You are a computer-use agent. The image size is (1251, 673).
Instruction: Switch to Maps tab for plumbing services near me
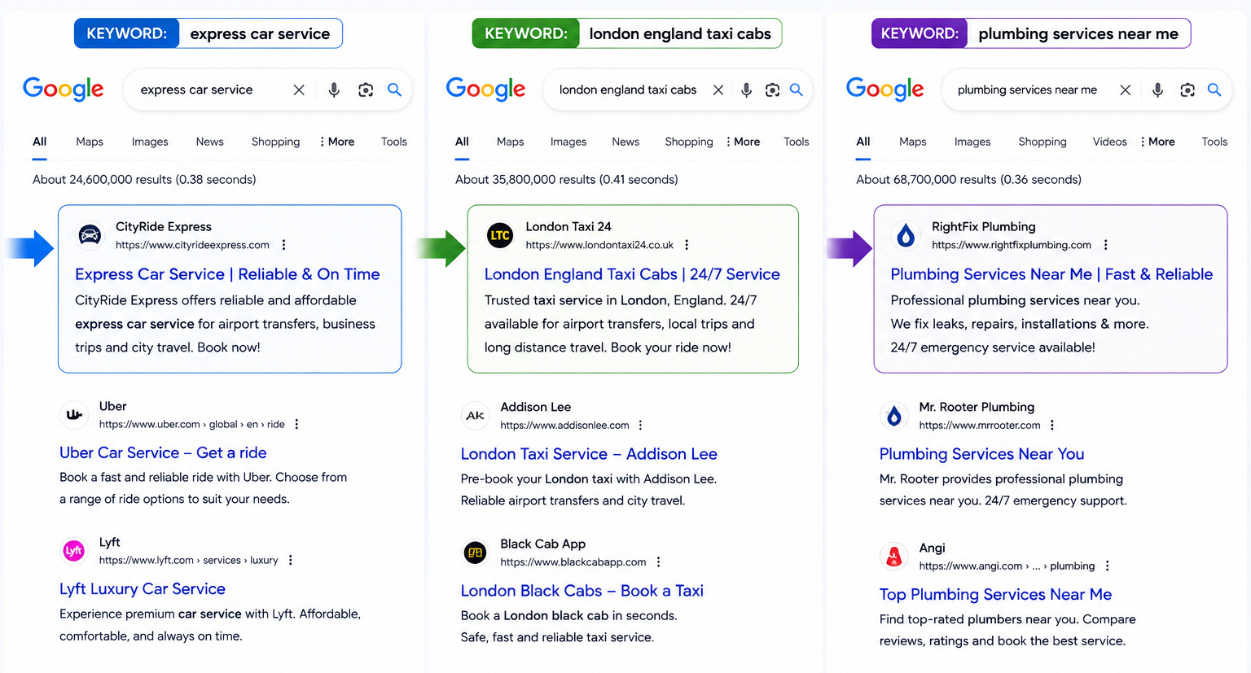913,142
